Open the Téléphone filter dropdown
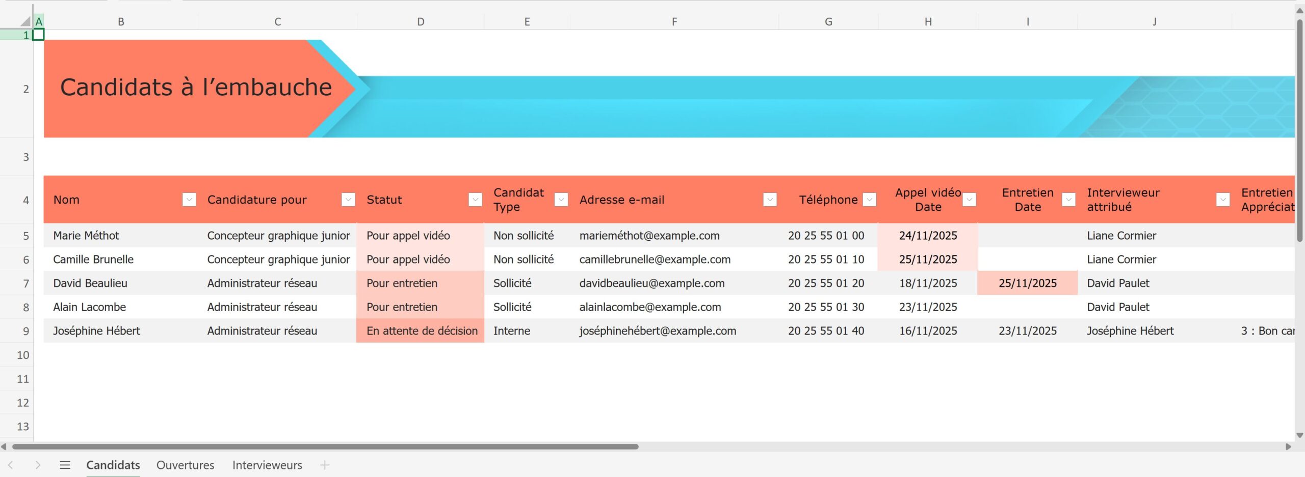This screenshot has height=477, width=1305. tap(870, 200)
